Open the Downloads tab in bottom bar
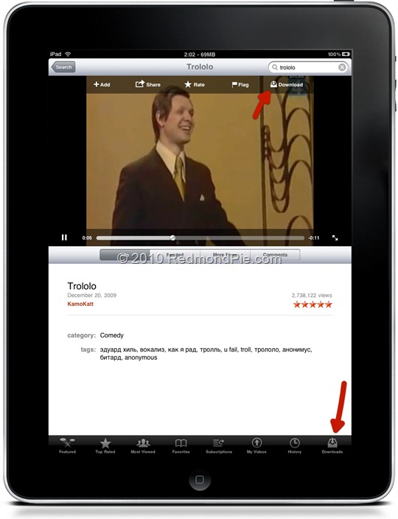 (x=332, y=445)
